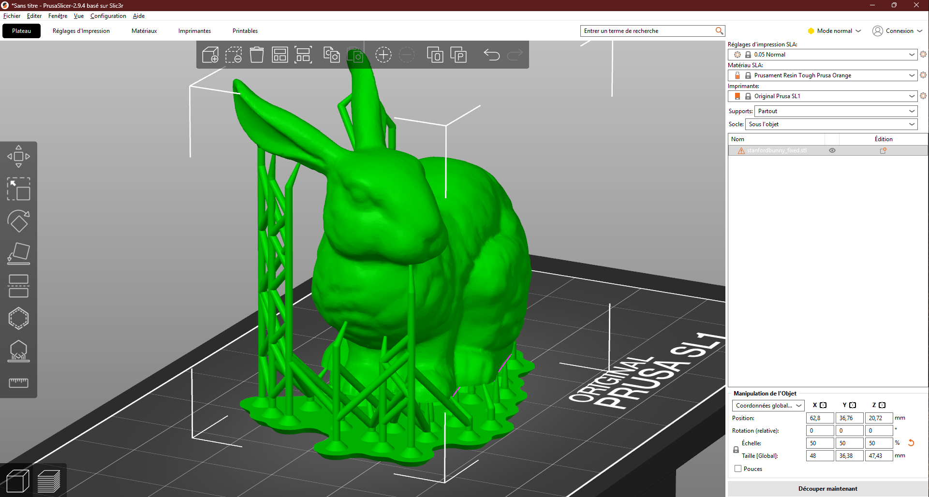Click the Add instance plus icon
Viewport: 929px width, 497px height.
point(383,55)
